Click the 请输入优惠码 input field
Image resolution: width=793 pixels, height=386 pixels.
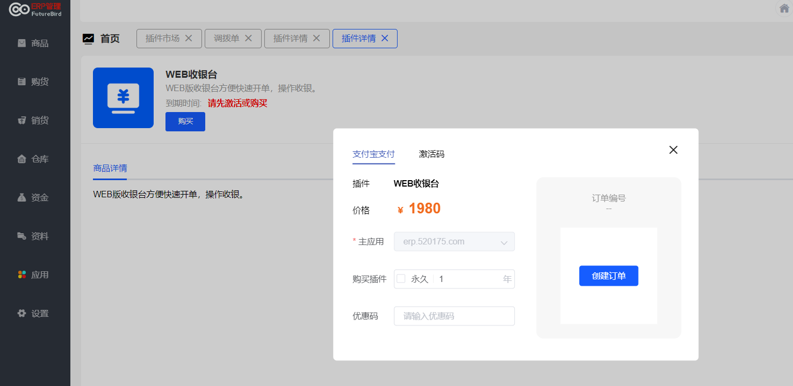(454, 316)
